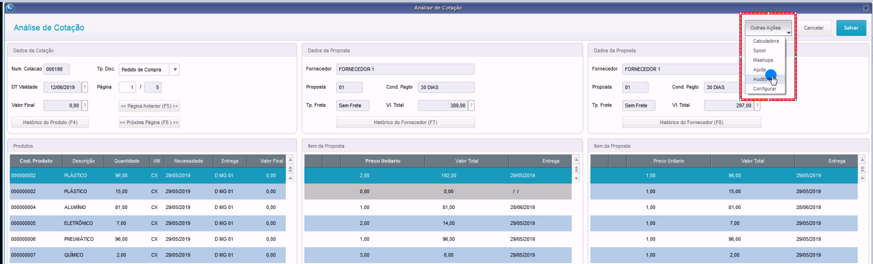Open the Tp. Doc. dropdown

coord(175,69)
